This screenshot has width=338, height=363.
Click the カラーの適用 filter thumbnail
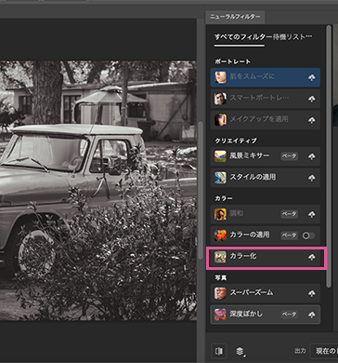[x=220, y=235]
